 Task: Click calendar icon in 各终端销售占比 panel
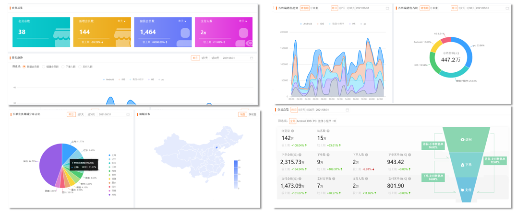click(507, 8)
